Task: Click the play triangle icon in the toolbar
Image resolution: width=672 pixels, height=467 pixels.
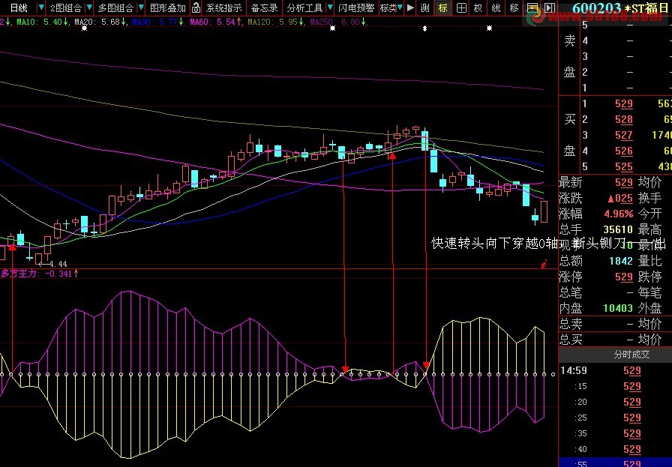Action: click(x=410, y=7)
